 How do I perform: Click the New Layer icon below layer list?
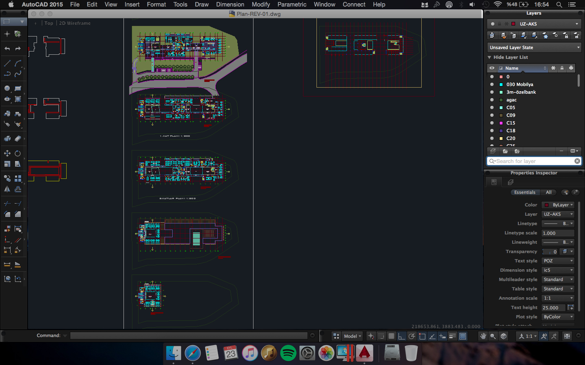click(x=493, y=151)
